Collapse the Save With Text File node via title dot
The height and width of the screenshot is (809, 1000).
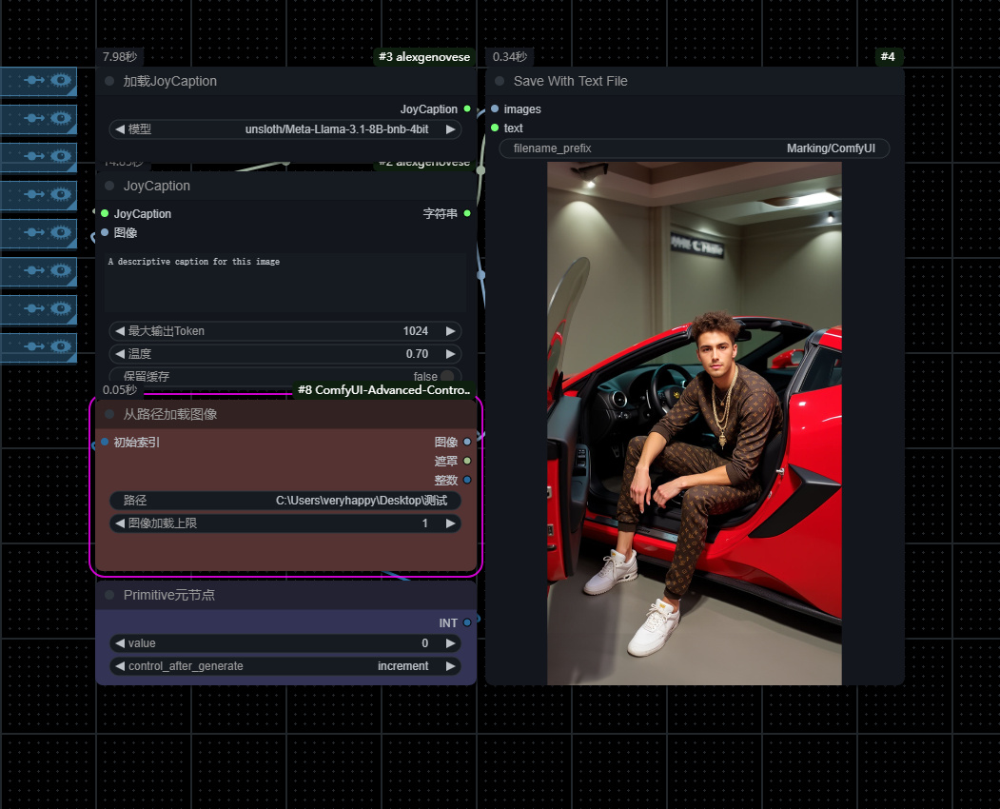(498, 81)
